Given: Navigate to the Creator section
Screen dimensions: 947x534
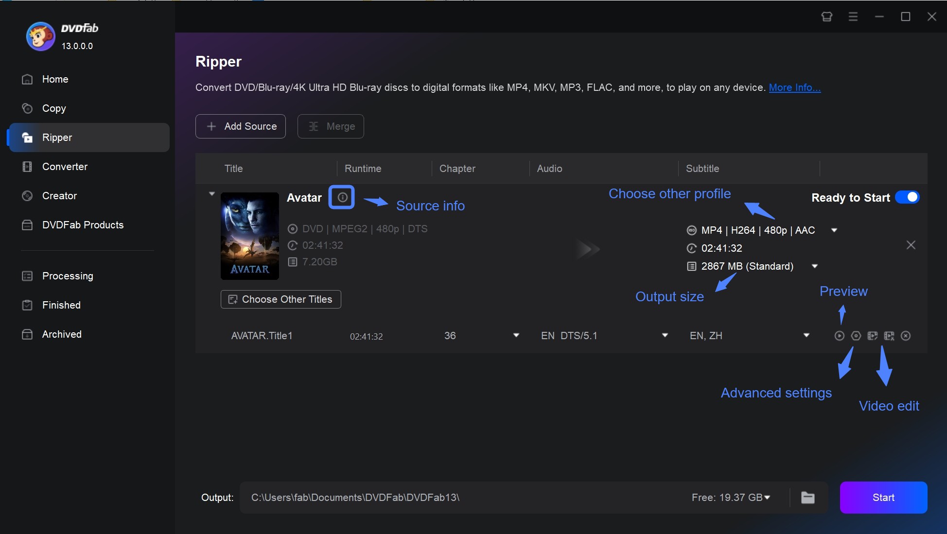Looking at the screenshot, I should (59, 195).
